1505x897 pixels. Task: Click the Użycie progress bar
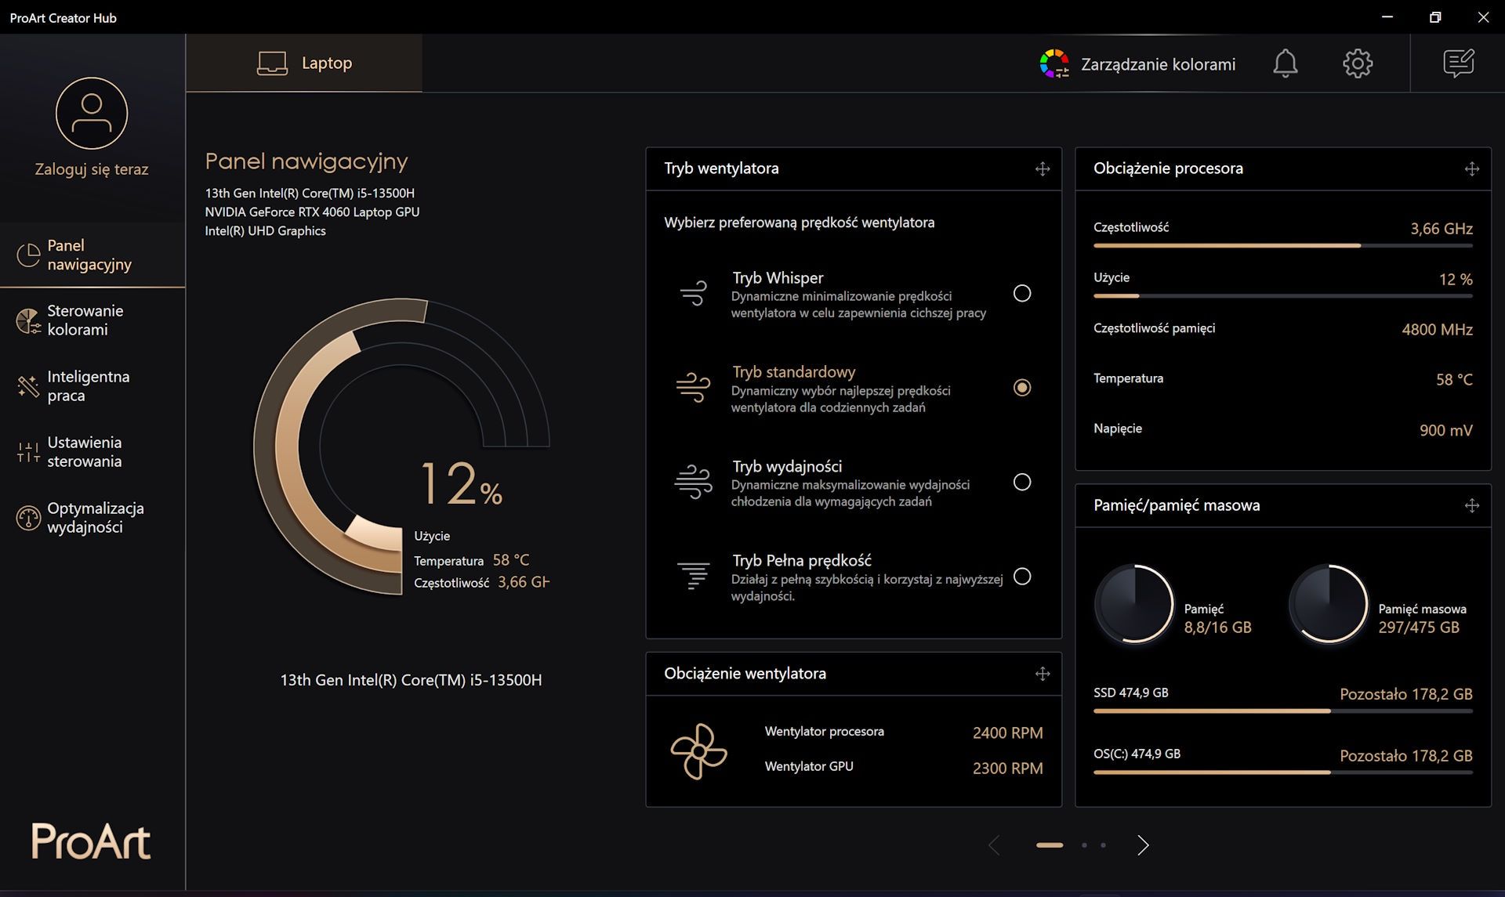coord(1283,296)
